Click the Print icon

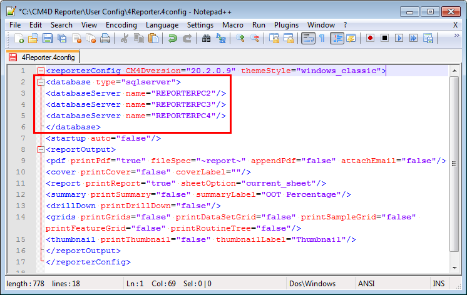[x=105, y=38]
